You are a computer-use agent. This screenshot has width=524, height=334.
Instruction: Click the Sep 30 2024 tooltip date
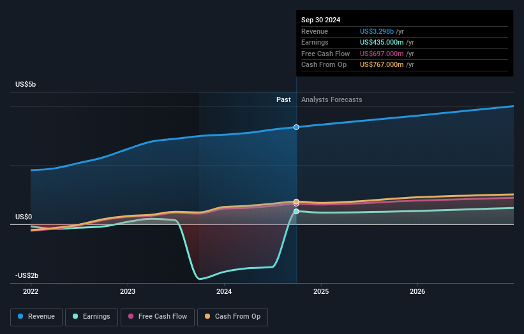coord(320,20)
